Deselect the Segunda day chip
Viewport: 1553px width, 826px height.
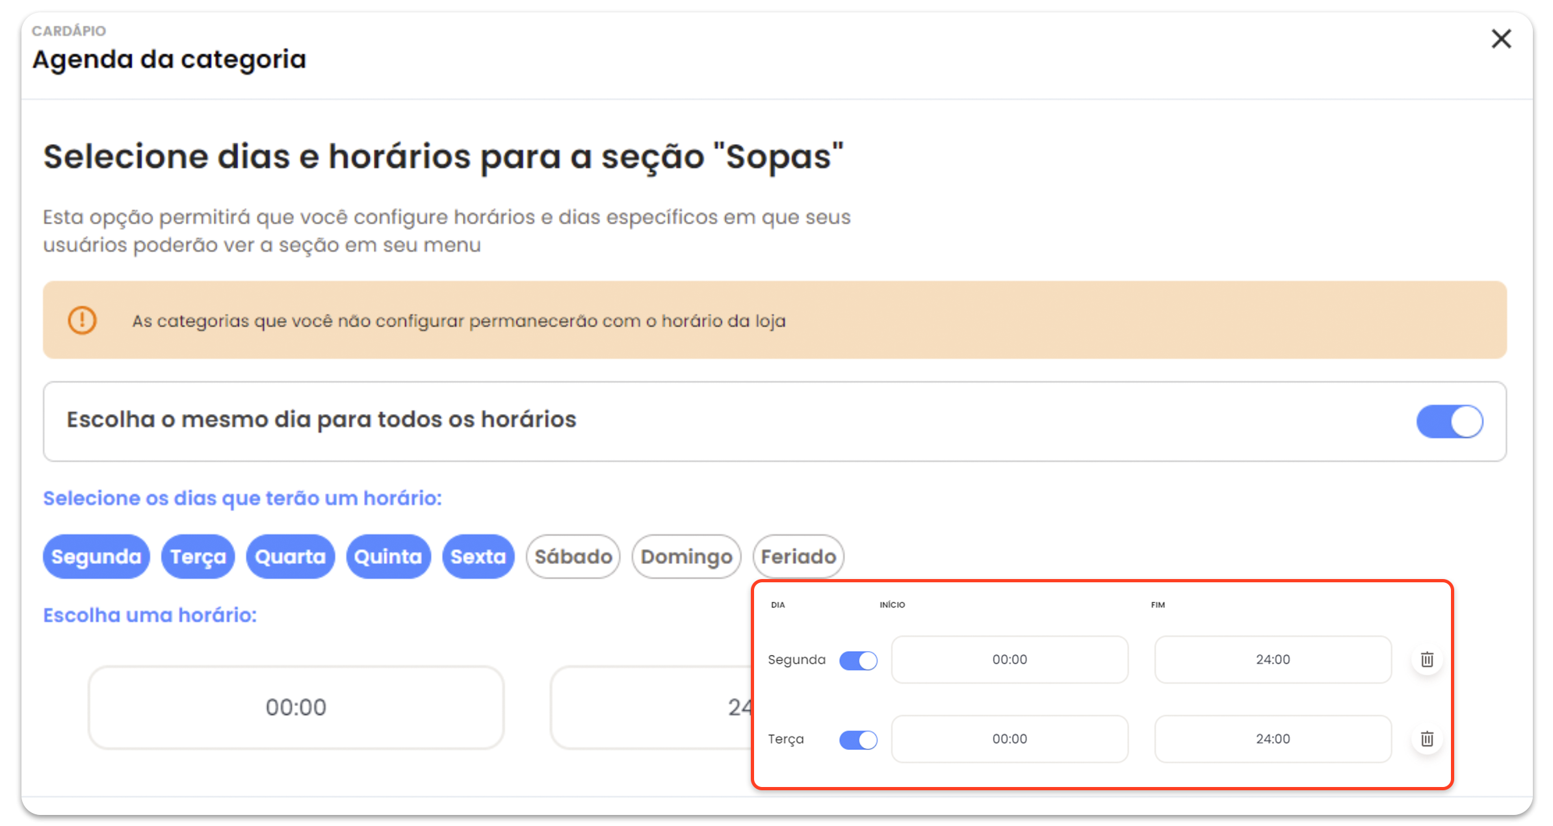96,556
